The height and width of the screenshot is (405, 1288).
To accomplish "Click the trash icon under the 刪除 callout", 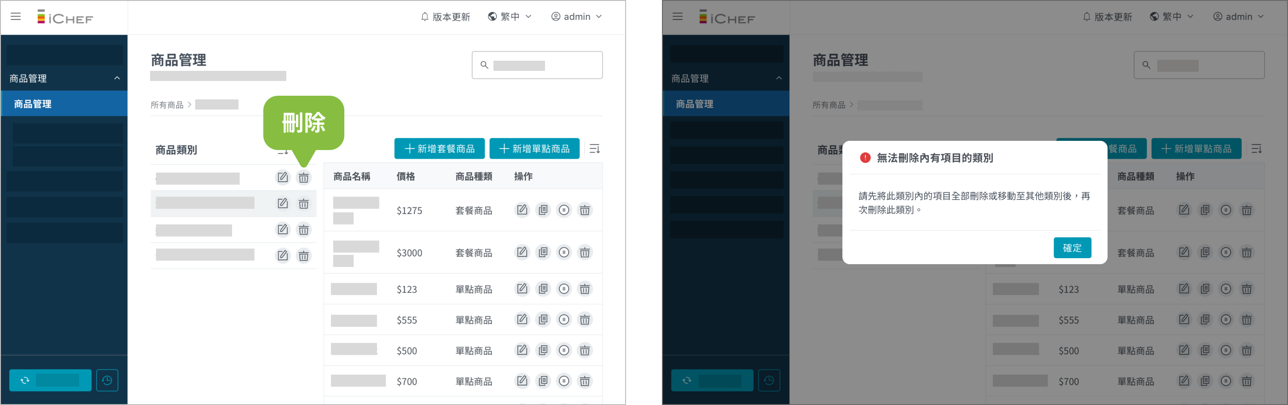I will pos(303,178).
